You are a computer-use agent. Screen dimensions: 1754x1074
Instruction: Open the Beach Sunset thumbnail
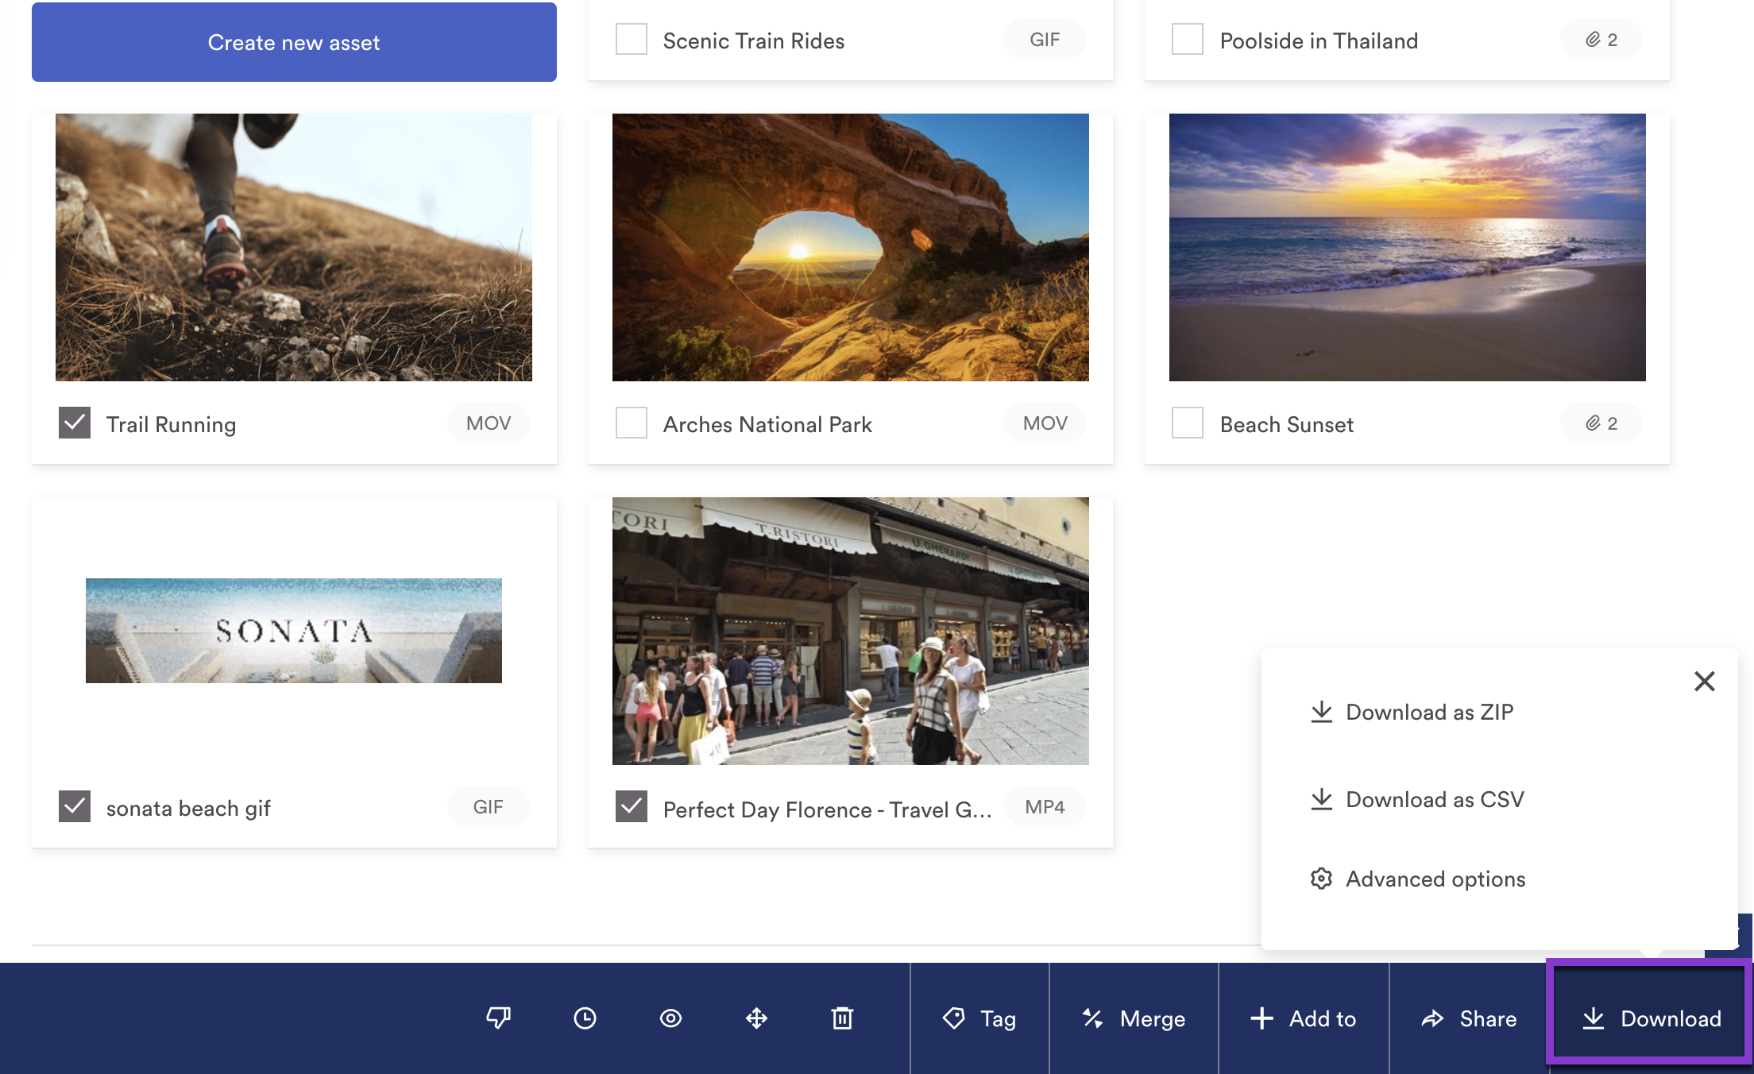pos(1408,247)
